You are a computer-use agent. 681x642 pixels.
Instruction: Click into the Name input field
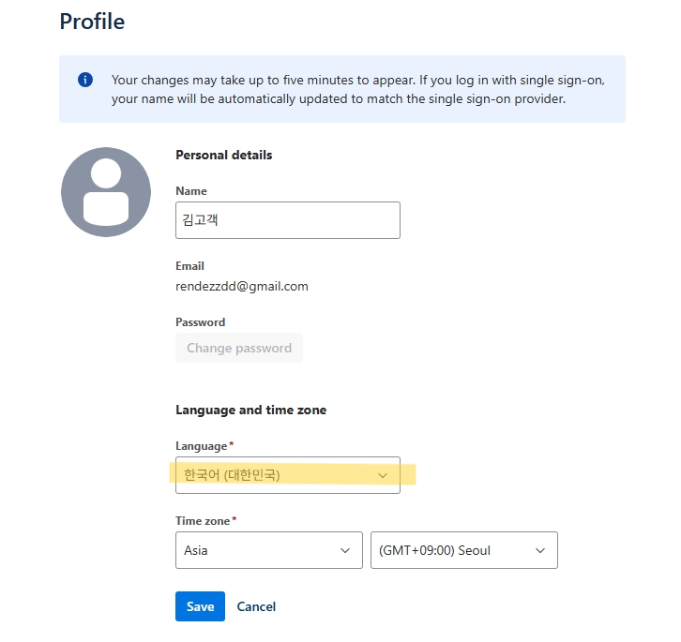(287, 220)
